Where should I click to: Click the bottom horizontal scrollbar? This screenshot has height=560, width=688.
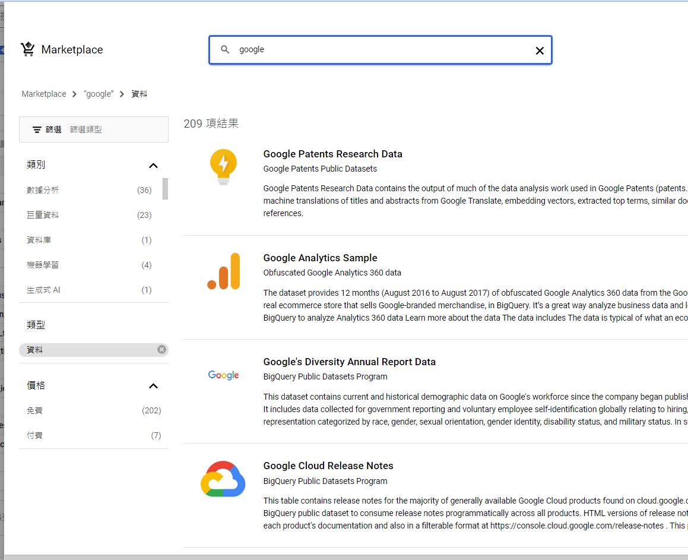click(x=346, y=558)
